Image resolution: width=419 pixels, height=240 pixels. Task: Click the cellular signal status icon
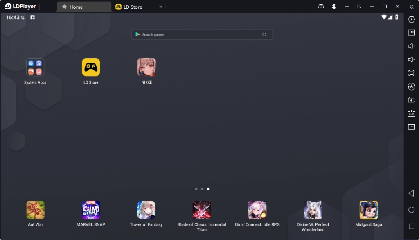pos(390,17)
